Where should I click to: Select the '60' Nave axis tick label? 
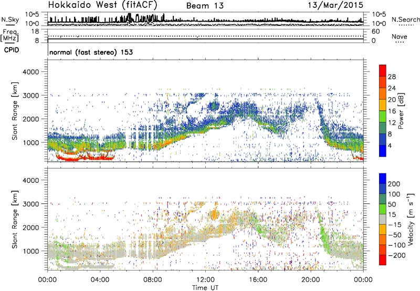click(x=375, y=32)
